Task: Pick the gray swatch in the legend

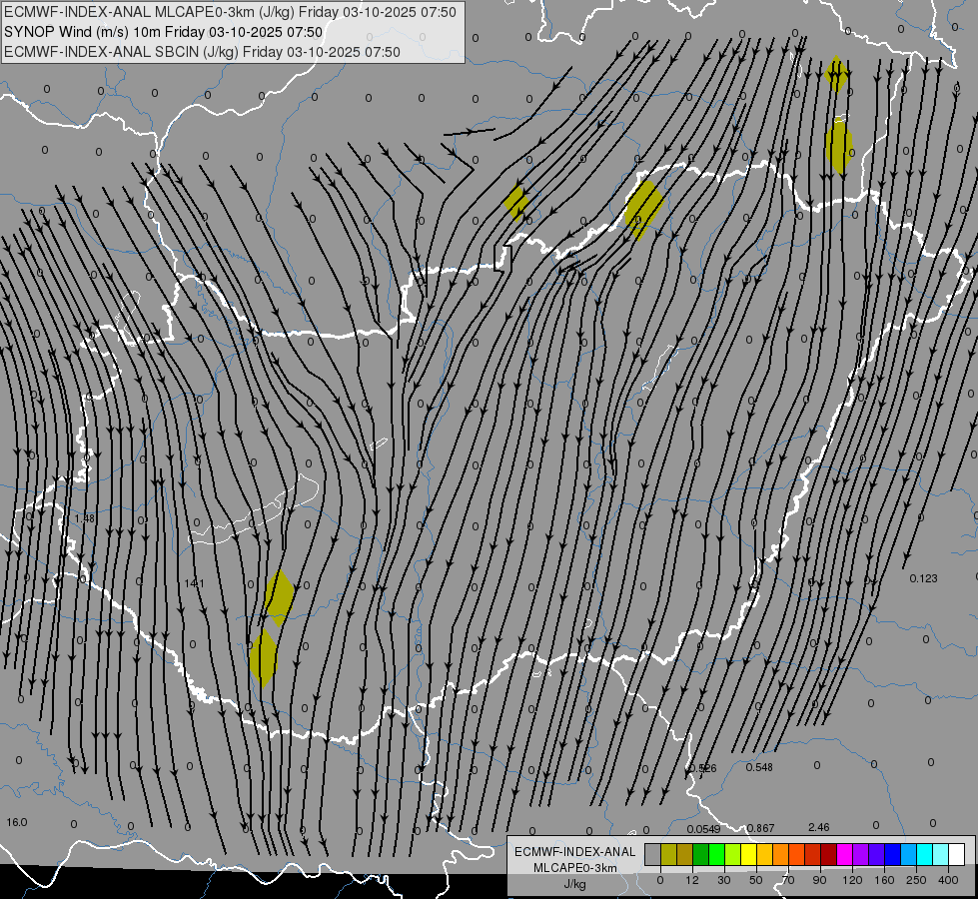Action: tap(652, 854)
